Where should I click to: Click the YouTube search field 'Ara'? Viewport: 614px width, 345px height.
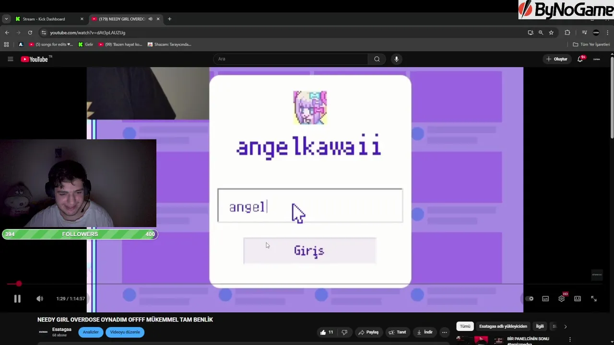[290, 59]
